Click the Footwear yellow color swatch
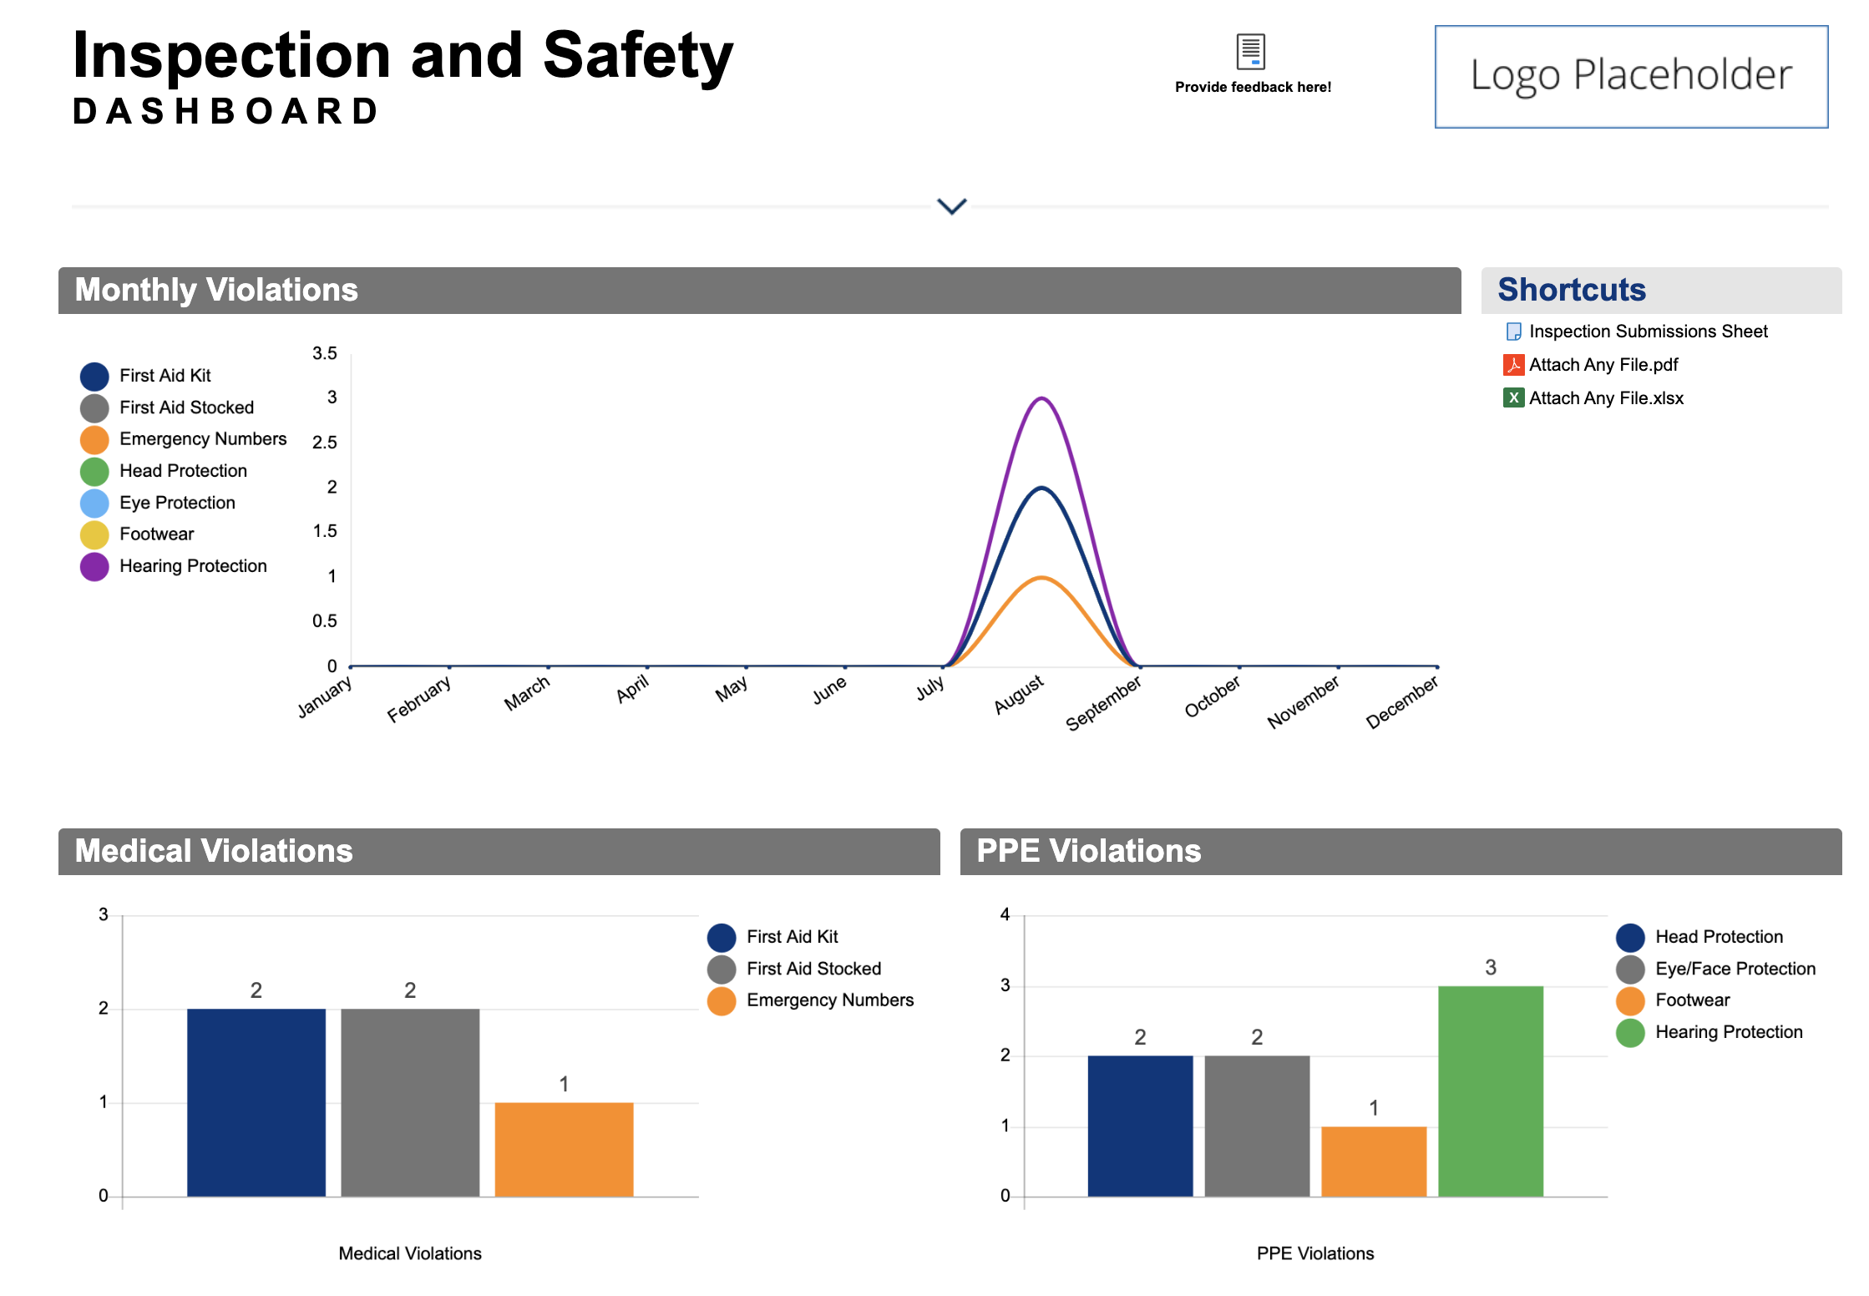The image size is (1869, 1296). point(94,534)
